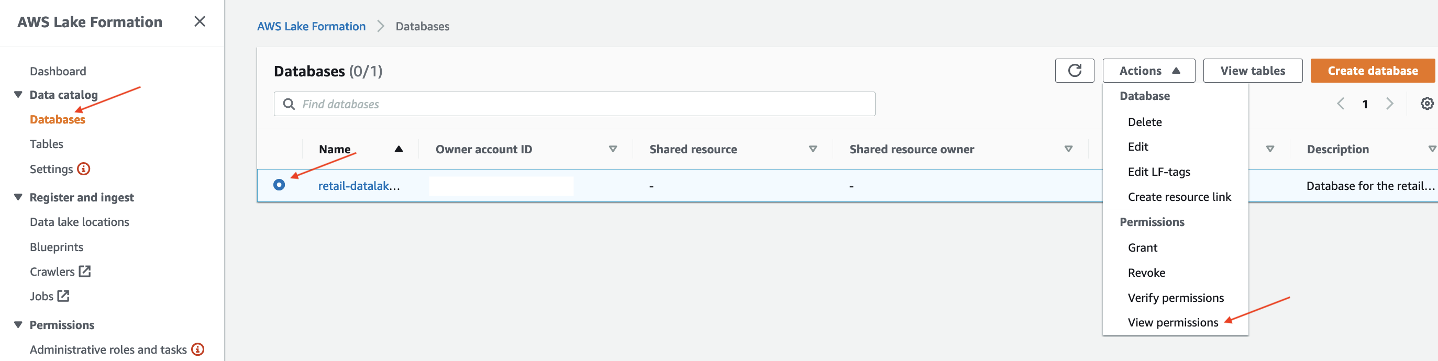The width and height of the screenshot is (1438, 361).
Task: Click the Create database button
Action: tap(1372, 71)
